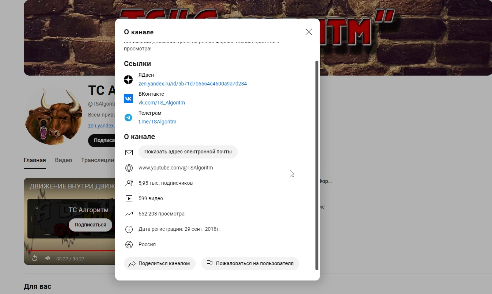Switch to the Главная tab

coord(35,160)
